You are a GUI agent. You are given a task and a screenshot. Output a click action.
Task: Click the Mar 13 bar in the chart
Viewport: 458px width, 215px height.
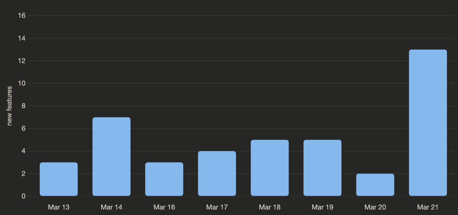(x=59, y=179)
